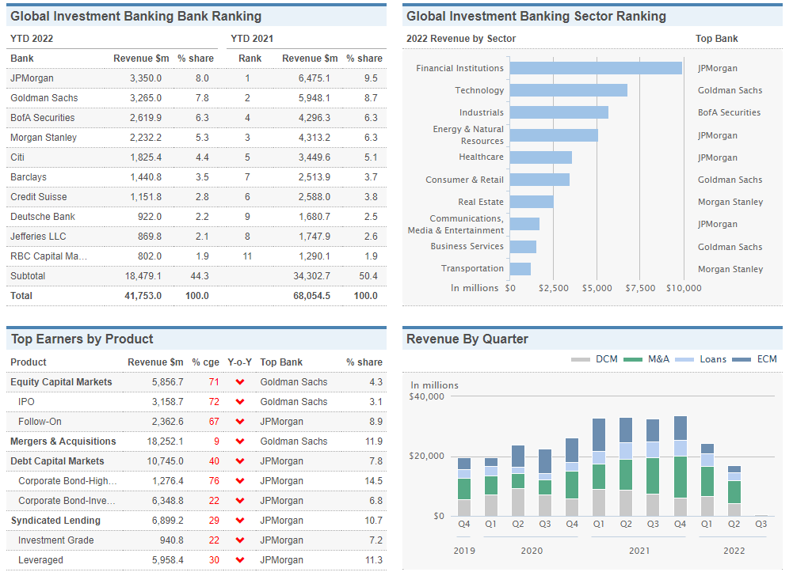Click the red down arrow in Equity Capital Markets row
793x576 pixels.
(x=240, y=382)
